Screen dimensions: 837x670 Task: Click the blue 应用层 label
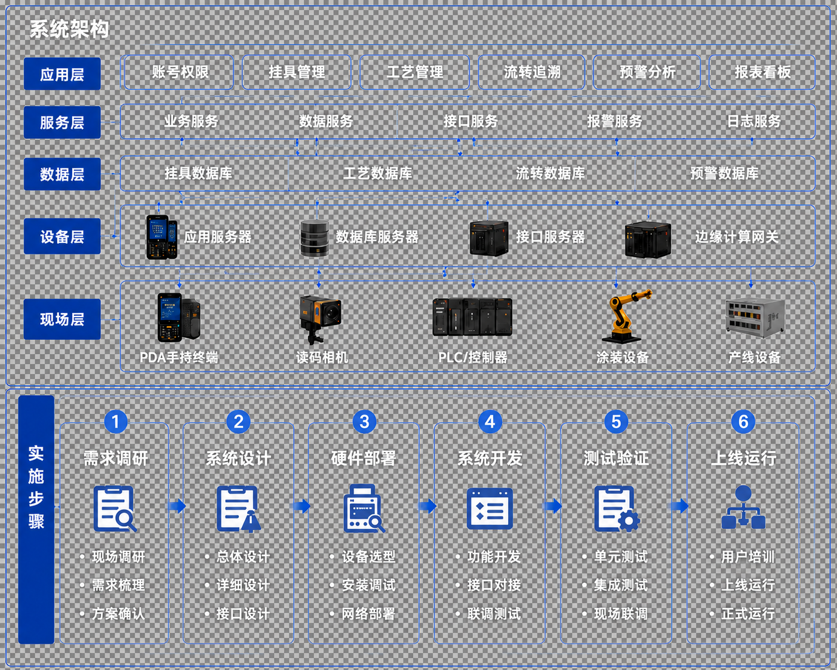pos(62,74)
